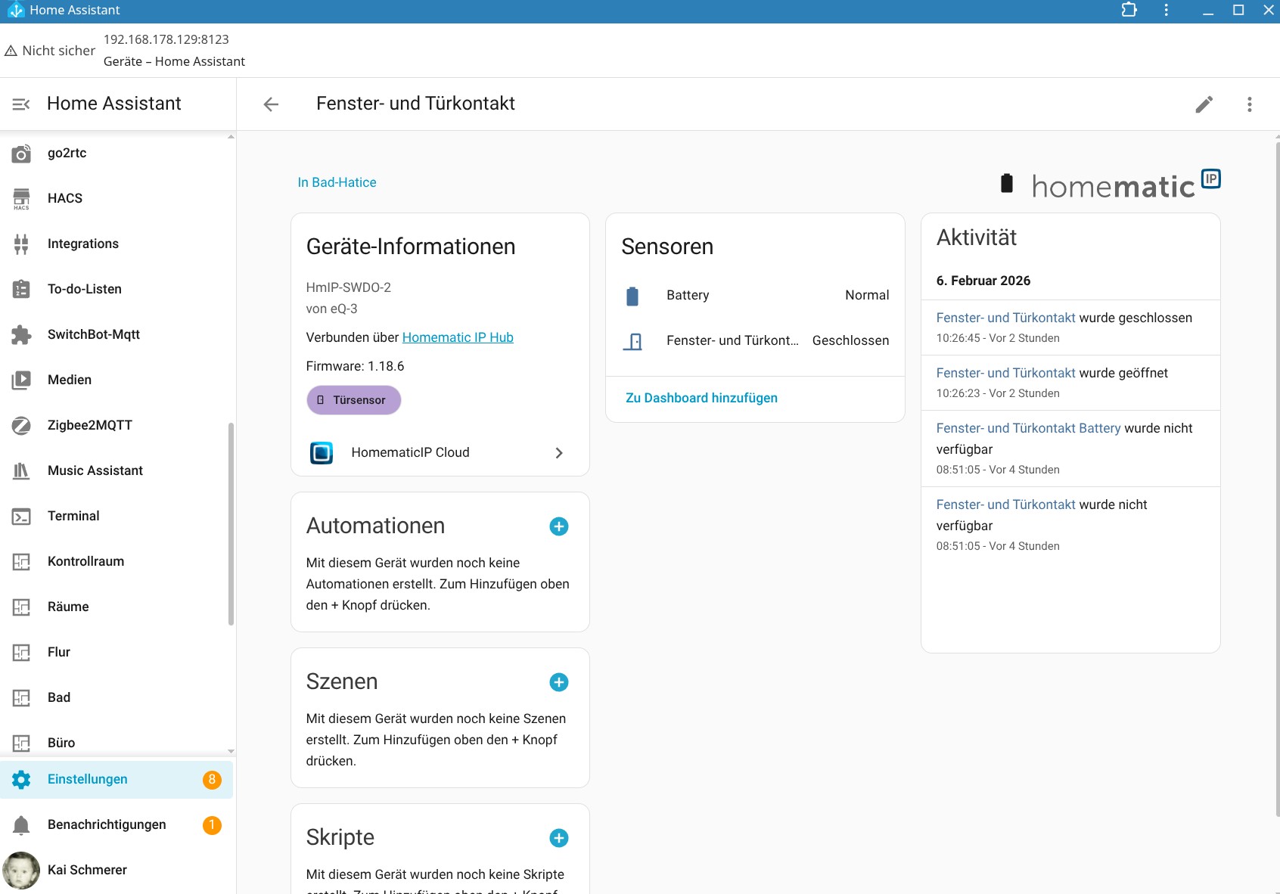Collapse the sidebar with hamburger icon
This screenshot has height=894, width=1280.
pyautogui.click(x=21, y=104)
